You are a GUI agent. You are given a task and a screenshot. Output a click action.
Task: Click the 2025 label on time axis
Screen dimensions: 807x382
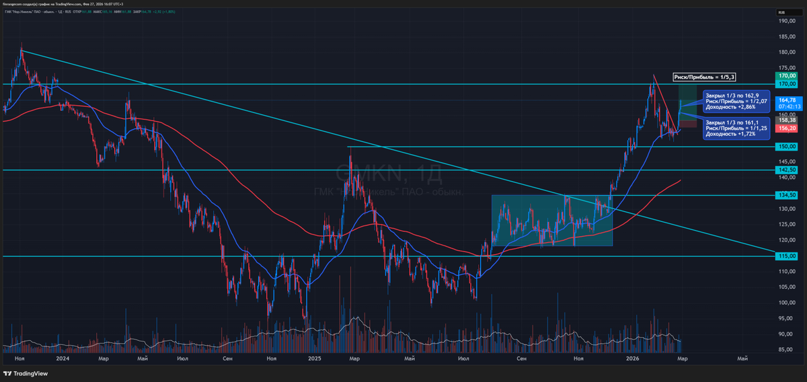click(x=316, y=360)
